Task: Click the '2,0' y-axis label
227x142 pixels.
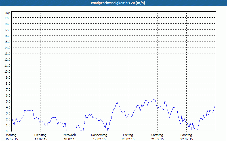Action: tap(8, 119)
